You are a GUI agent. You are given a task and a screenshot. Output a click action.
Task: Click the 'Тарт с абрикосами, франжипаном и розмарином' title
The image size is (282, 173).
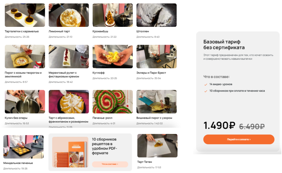[68, 120]
